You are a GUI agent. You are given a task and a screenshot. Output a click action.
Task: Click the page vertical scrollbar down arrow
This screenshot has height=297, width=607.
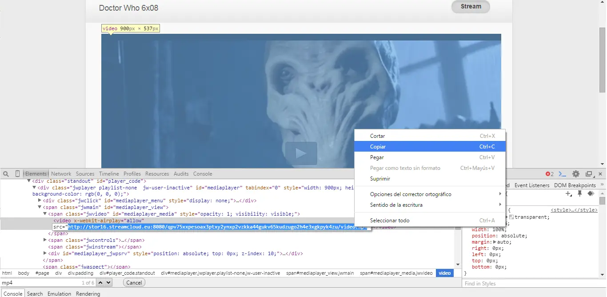[x=603, y=164]
